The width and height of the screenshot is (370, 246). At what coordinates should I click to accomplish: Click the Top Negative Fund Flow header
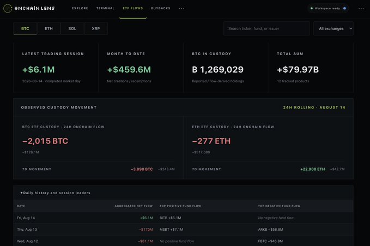pos(279,206)
